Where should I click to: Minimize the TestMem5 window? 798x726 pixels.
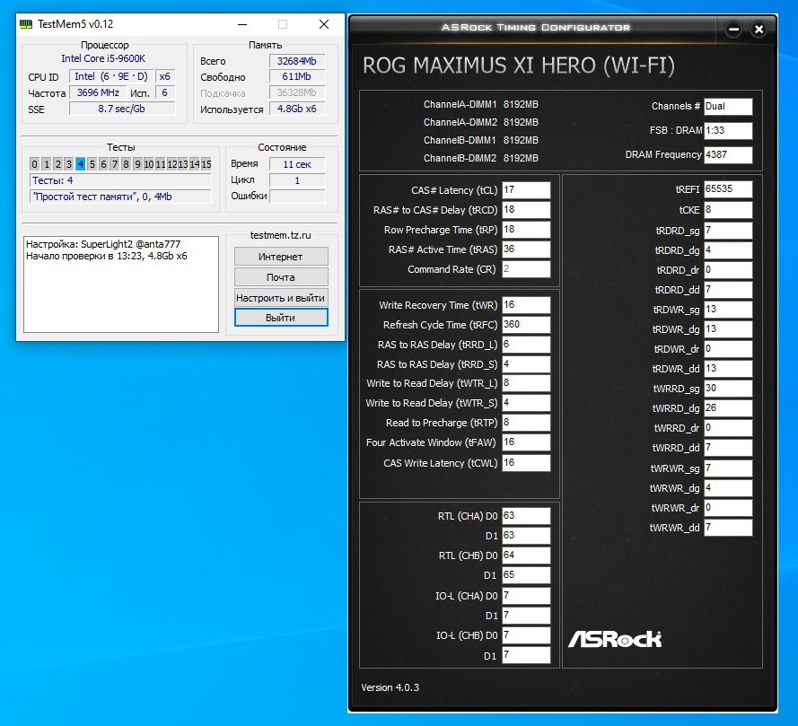tap(242, 24)
